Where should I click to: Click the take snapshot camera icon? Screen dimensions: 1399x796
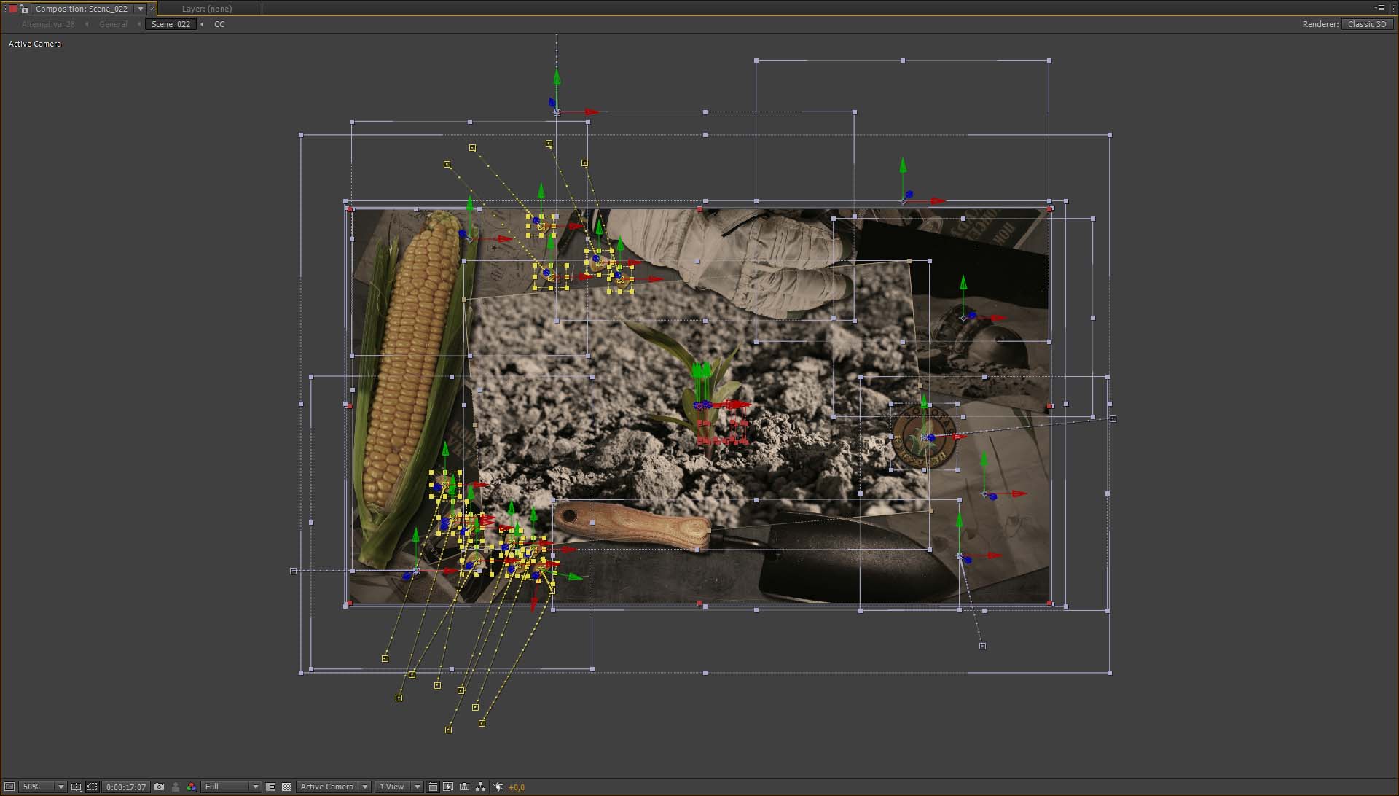pyautogui.click(x=159, y=787)
